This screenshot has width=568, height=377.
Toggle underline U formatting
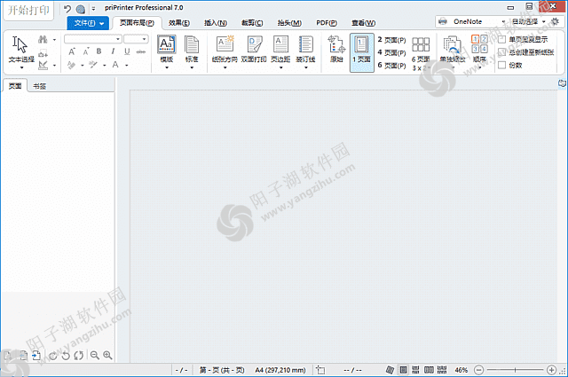pos(127,51)
